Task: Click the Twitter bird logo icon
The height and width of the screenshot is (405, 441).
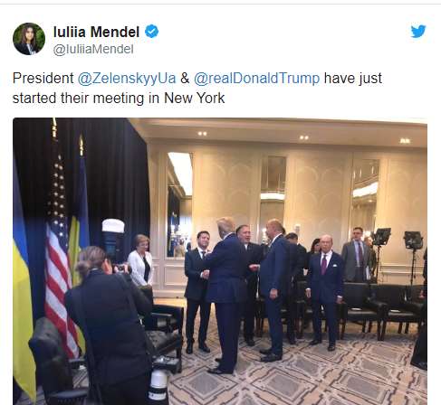Action: [418, 32]
